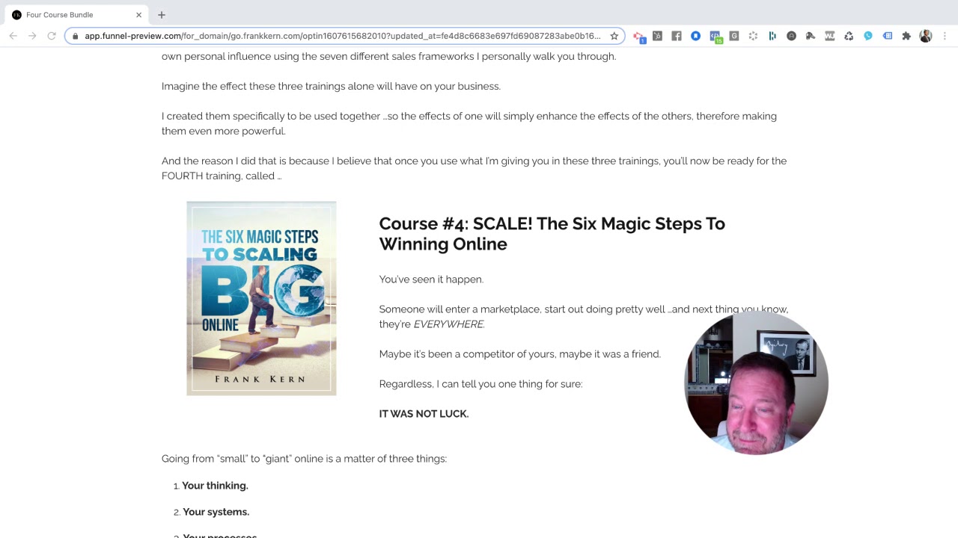The image size is (958, 538).
Task: Click the circular webcam video overlay
Action: [x=756, y=383]
